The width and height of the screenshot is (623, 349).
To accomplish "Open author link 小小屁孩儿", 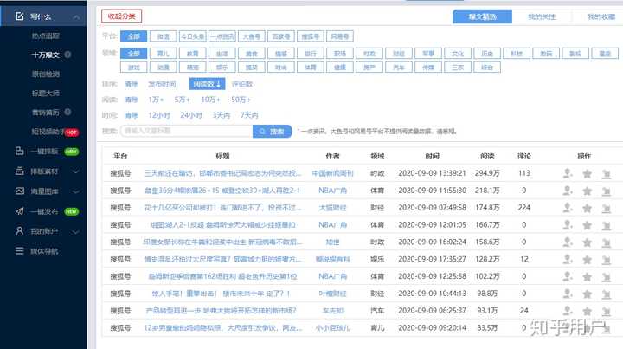I will pyautogui.click(x=332, y=328).
